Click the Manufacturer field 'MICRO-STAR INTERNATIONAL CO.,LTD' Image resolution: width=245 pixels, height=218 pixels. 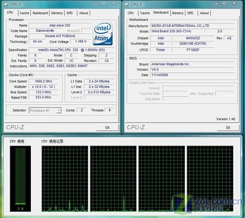click(192, 26)
